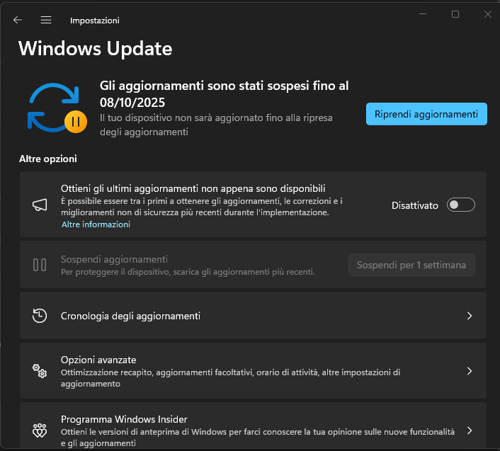
Task: Open Programma Windows Insider chevron
Action: (x=470, y=430)
